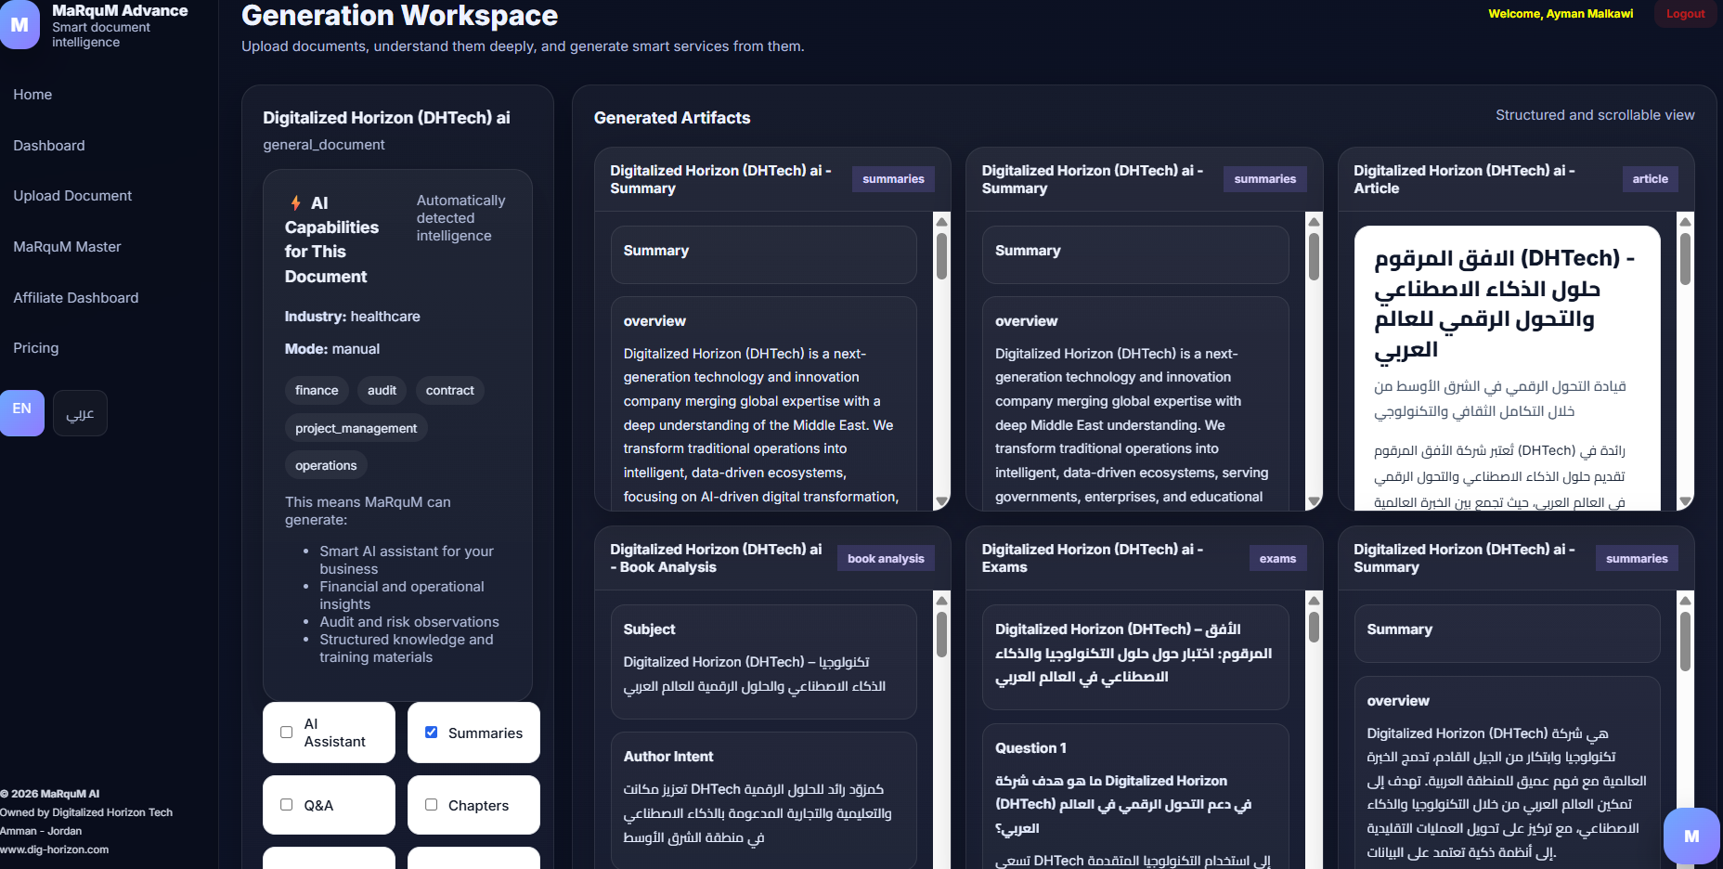Viewport: 1723px width, 869px height.
Task: Click 'Mode: manual' text
Action: [332, 349]
